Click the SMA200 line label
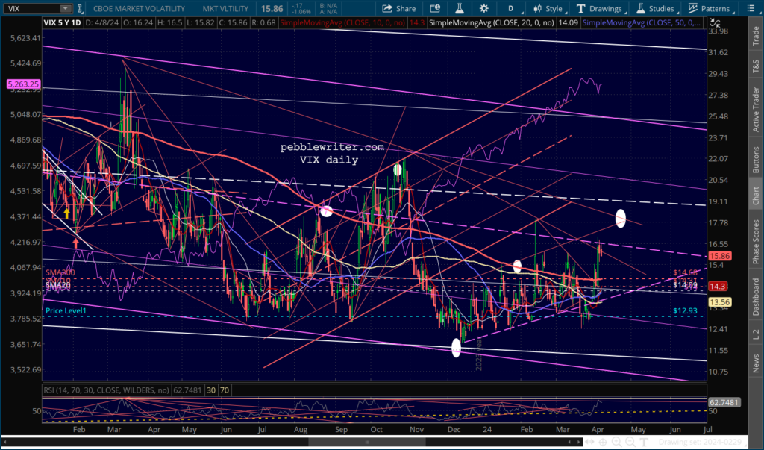This screenshot has height=450, width=764. pos(60,272)
